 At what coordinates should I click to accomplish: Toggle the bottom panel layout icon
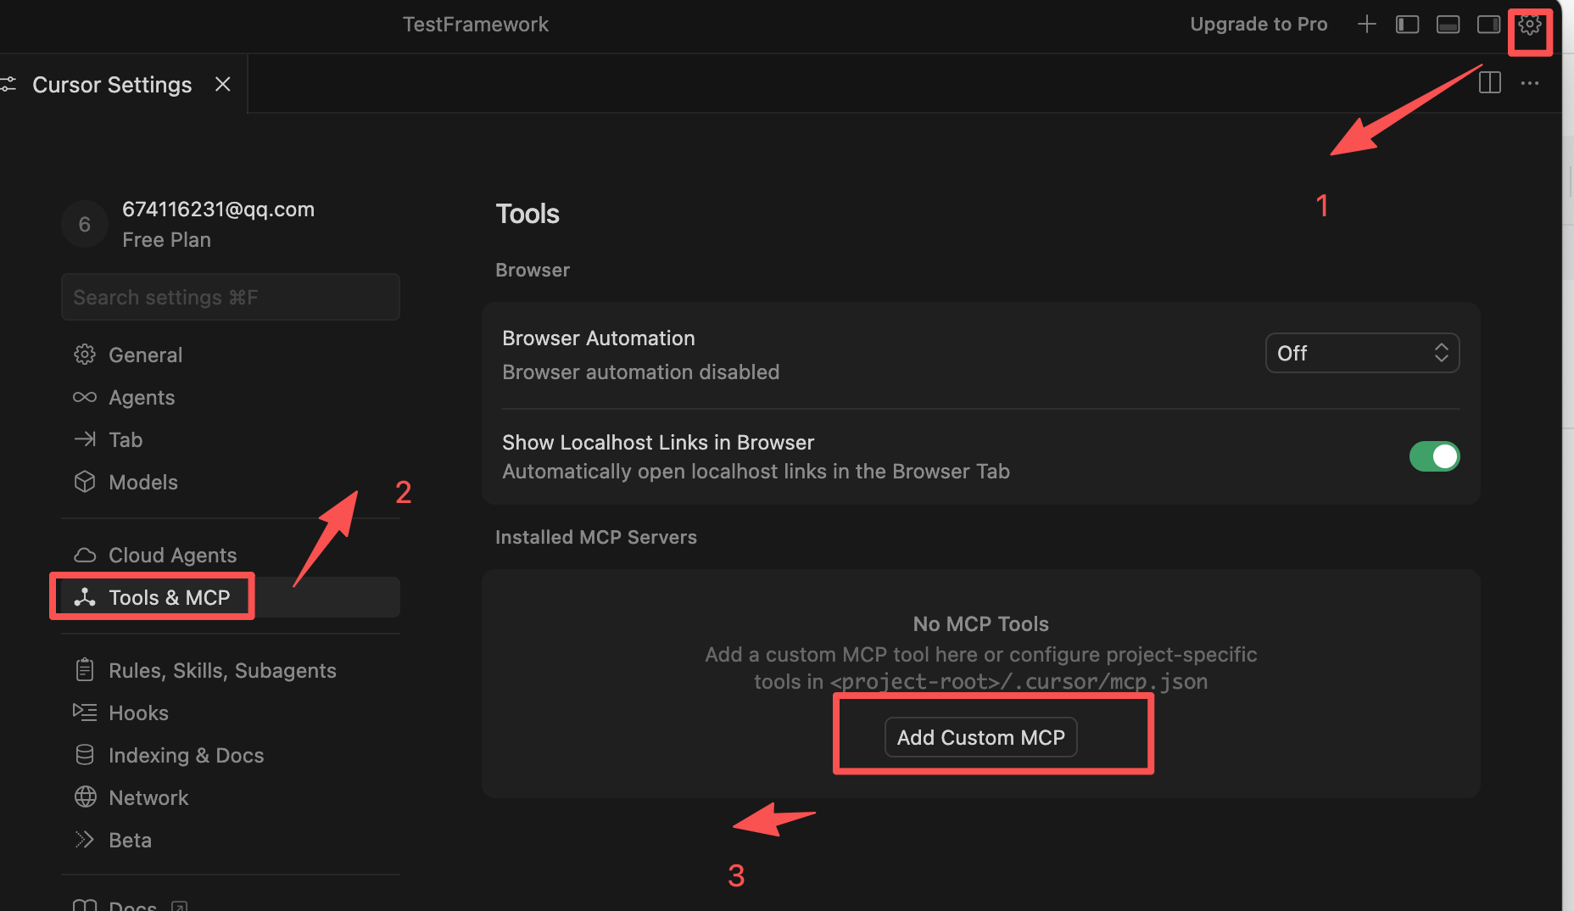pyautogui.click(x=1448, y=25)
